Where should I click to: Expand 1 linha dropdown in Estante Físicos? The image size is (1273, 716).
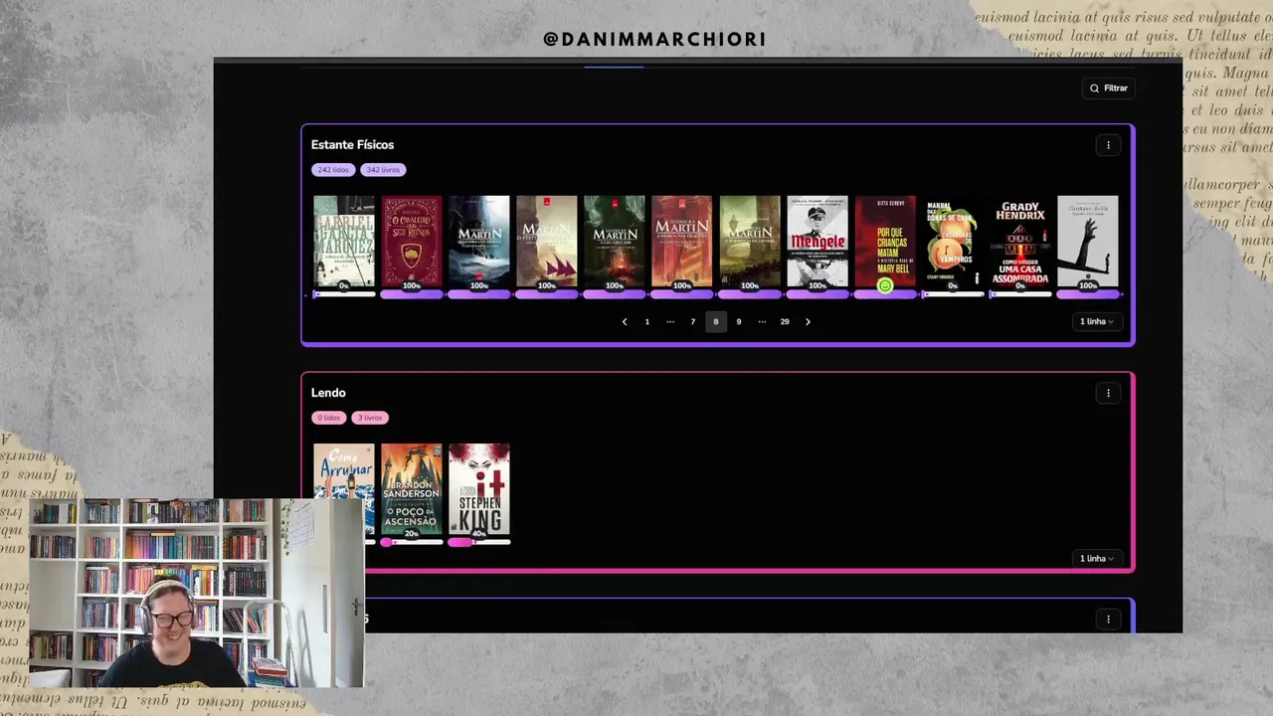tap(1096, 322)
